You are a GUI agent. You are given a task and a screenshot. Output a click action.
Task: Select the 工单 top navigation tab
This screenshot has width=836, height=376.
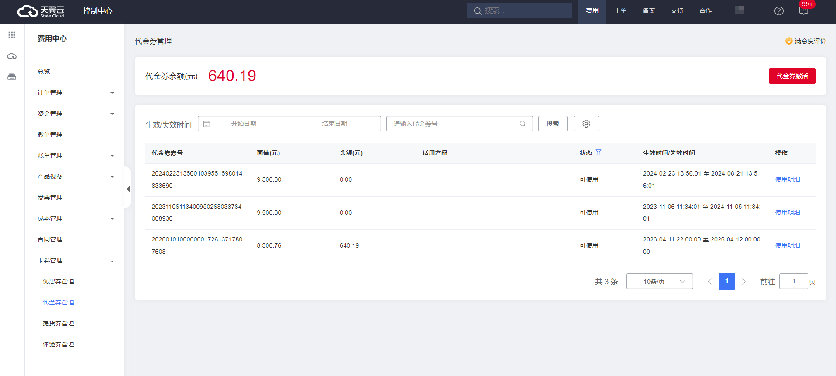click(620, 11)
